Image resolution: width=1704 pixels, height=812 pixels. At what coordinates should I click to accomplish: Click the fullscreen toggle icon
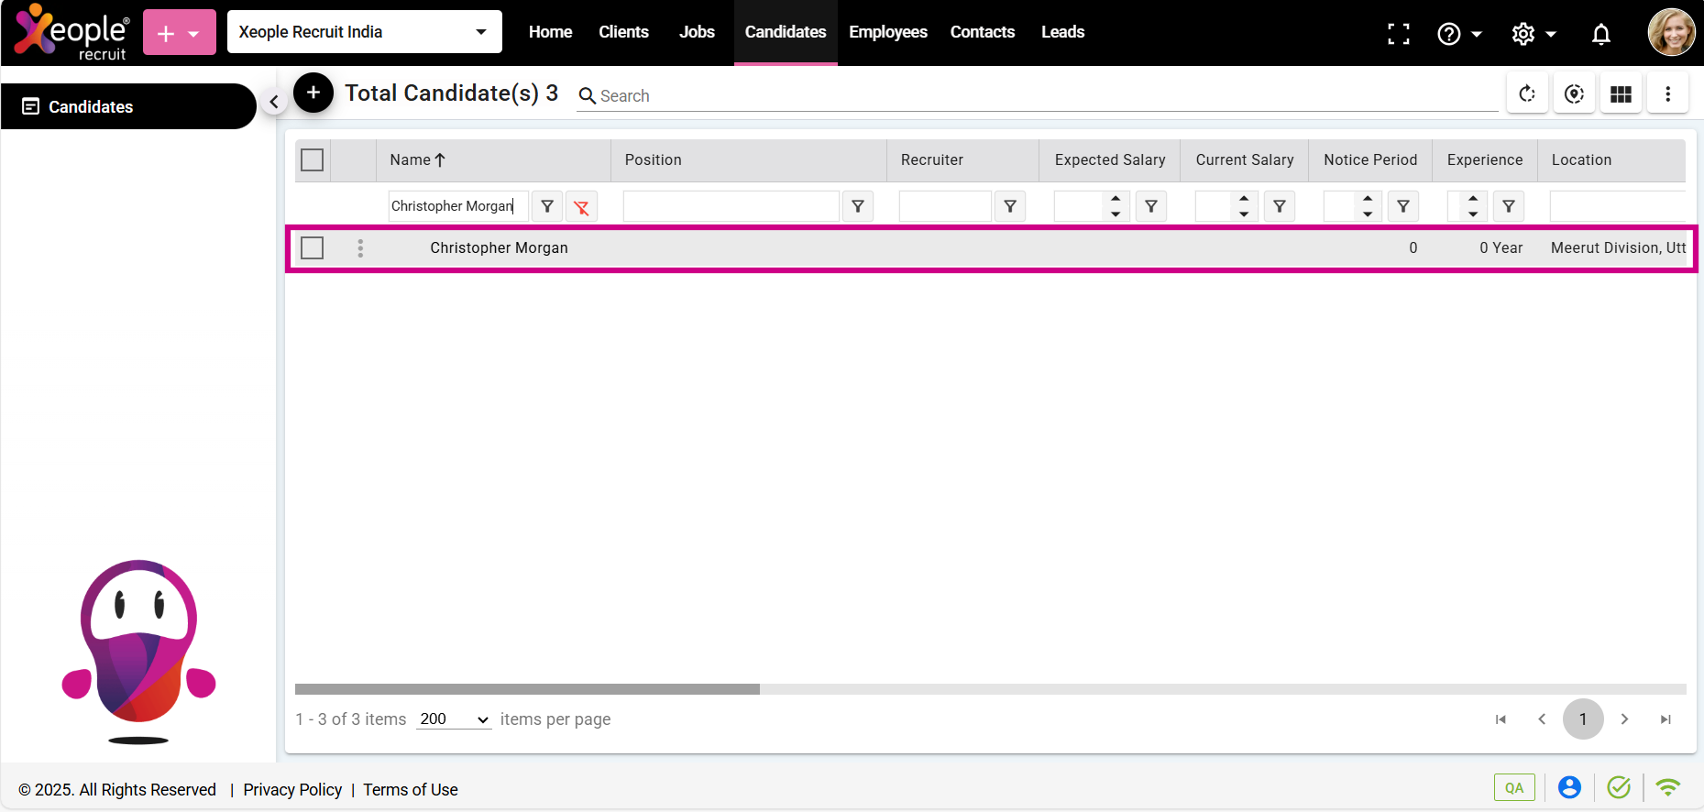(x=1398, y=34)
